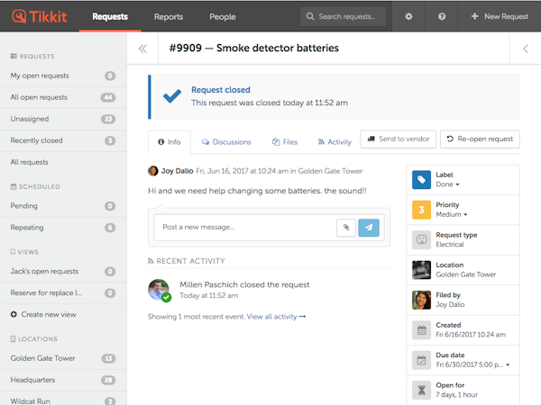541x405 pixels.
Task: Click the Send to vendor button
Action: (399, 139)
